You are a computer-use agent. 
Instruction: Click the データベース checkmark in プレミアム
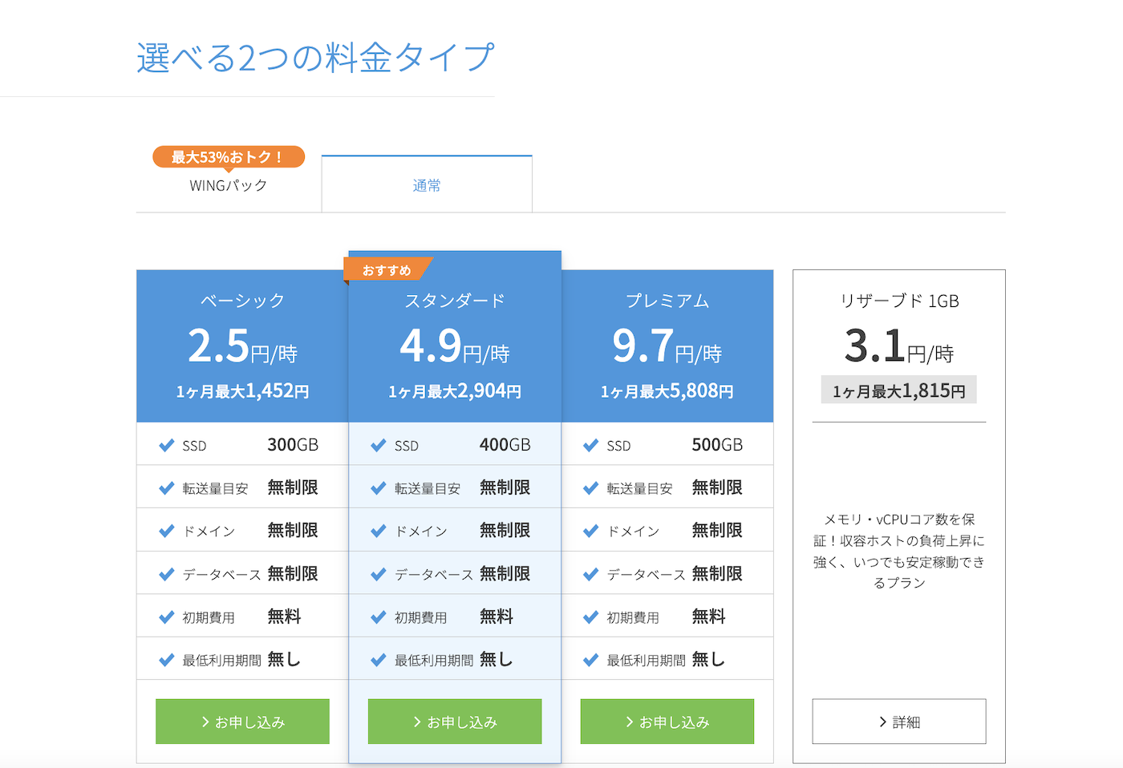[591, 574]
